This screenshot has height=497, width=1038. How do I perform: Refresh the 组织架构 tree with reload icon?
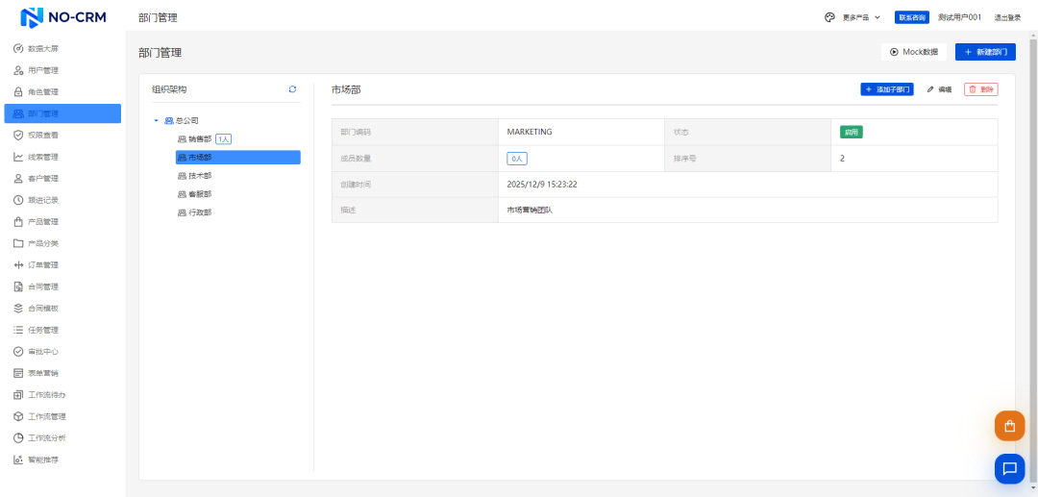[x=292, y=89]
